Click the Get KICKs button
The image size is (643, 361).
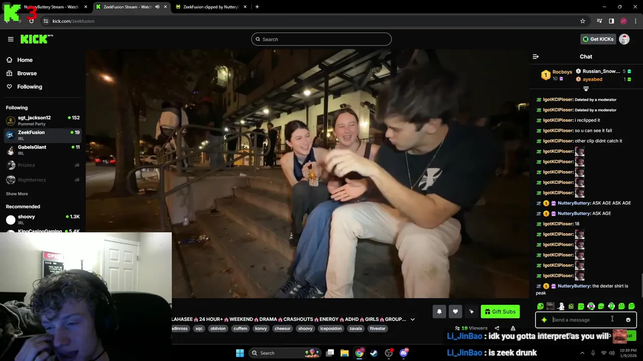(598, 39)
